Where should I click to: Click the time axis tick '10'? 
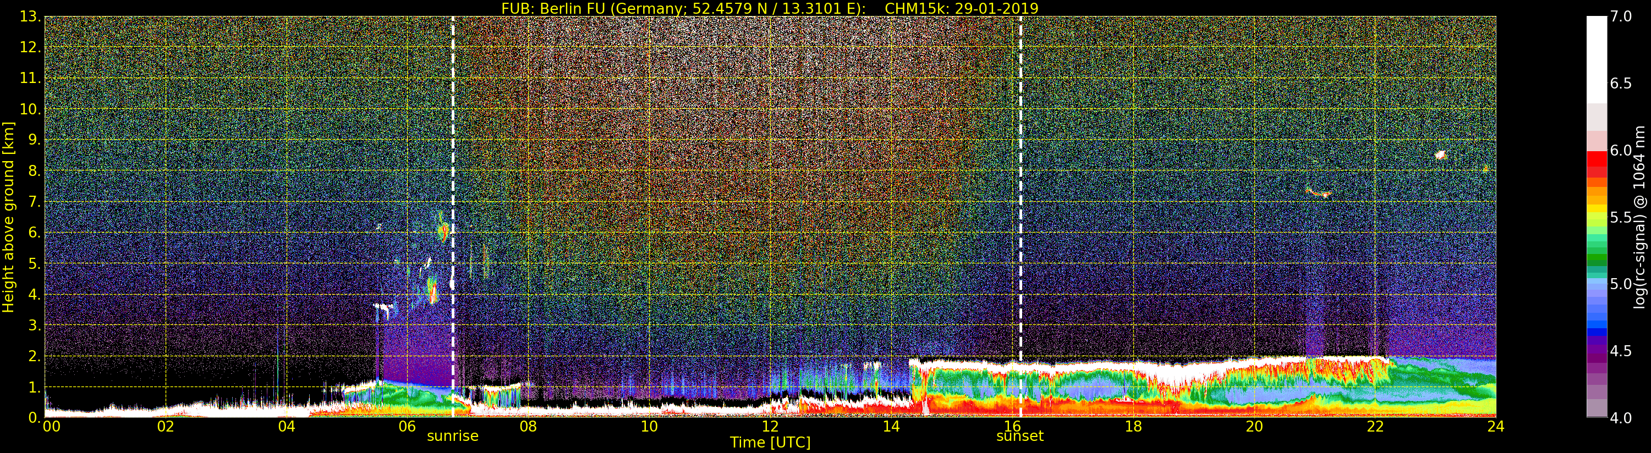(x=649, y=426)
